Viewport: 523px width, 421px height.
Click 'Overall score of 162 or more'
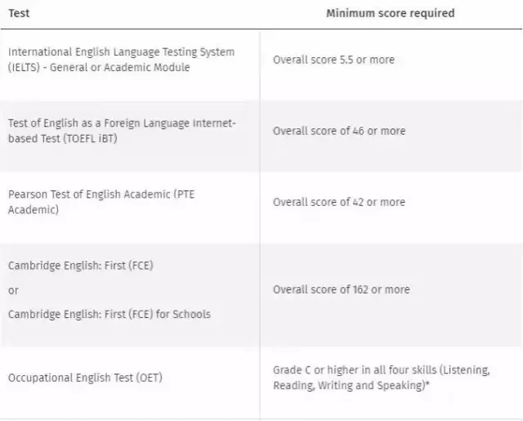[342, 289]
